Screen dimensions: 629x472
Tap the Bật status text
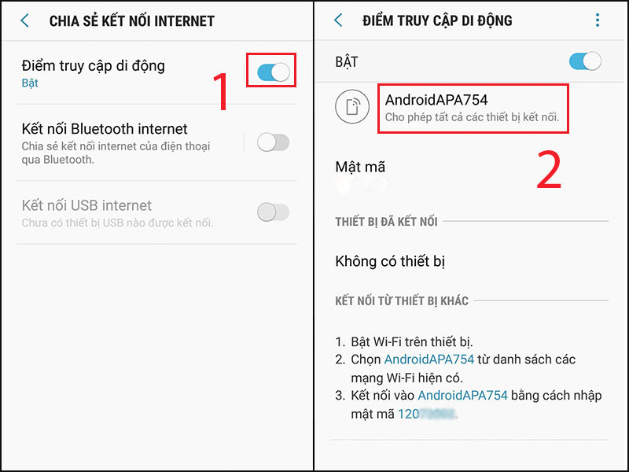coord(30,83)
